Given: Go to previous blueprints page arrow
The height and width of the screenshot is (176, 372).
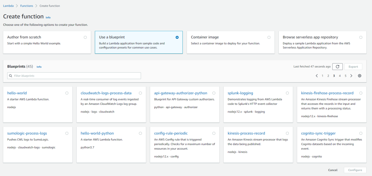Looking at the screenshot, I should (x=317, y=76).
